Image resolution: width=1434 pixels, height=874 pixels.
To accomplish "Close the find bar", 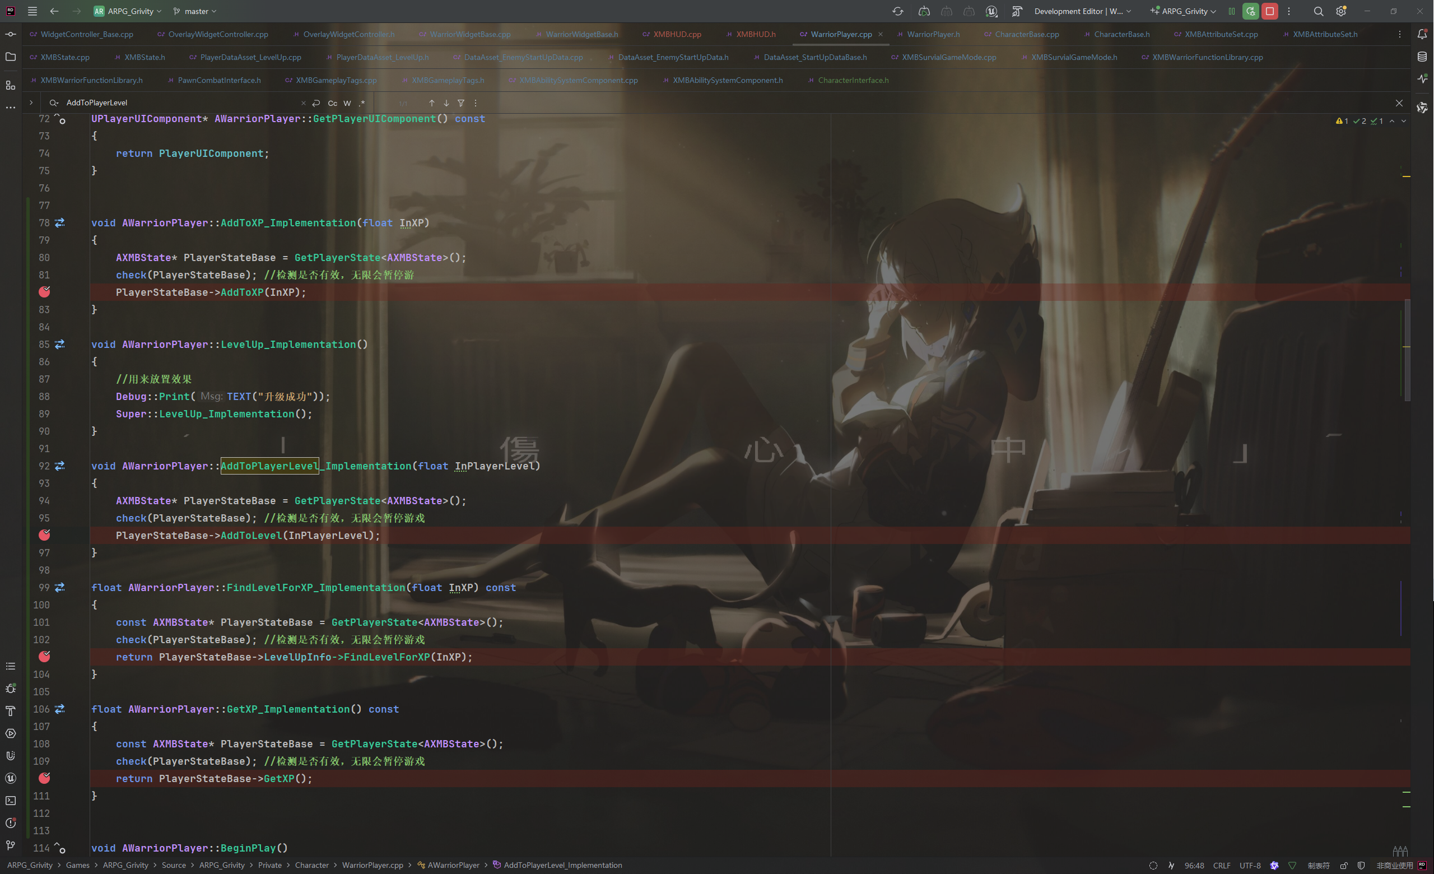I will pyautogui.click(x=1399, y=103).
